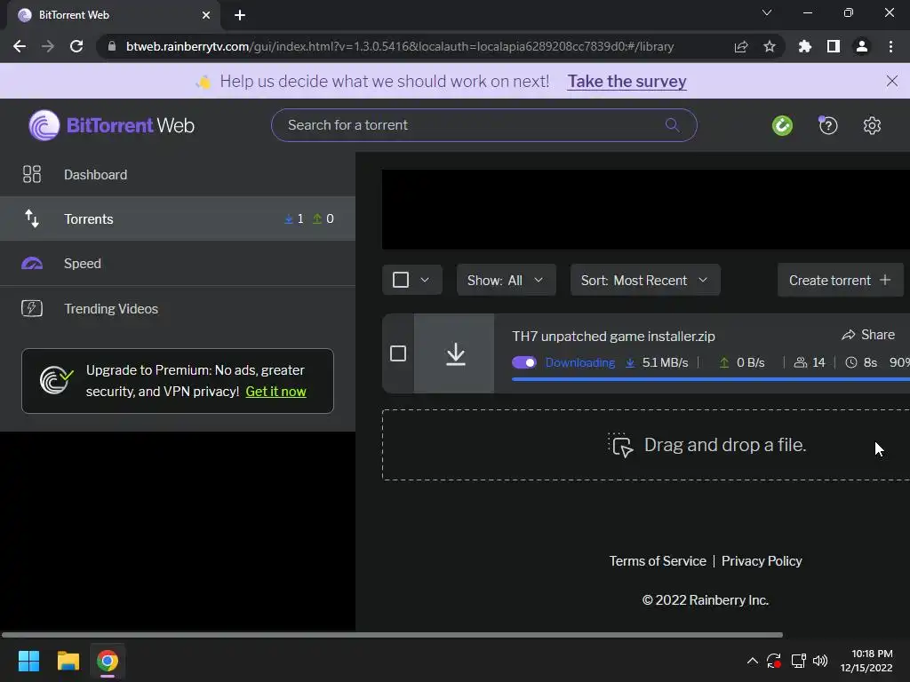
Task: Bookmark this page with the star icon
Action: point(770,46)
